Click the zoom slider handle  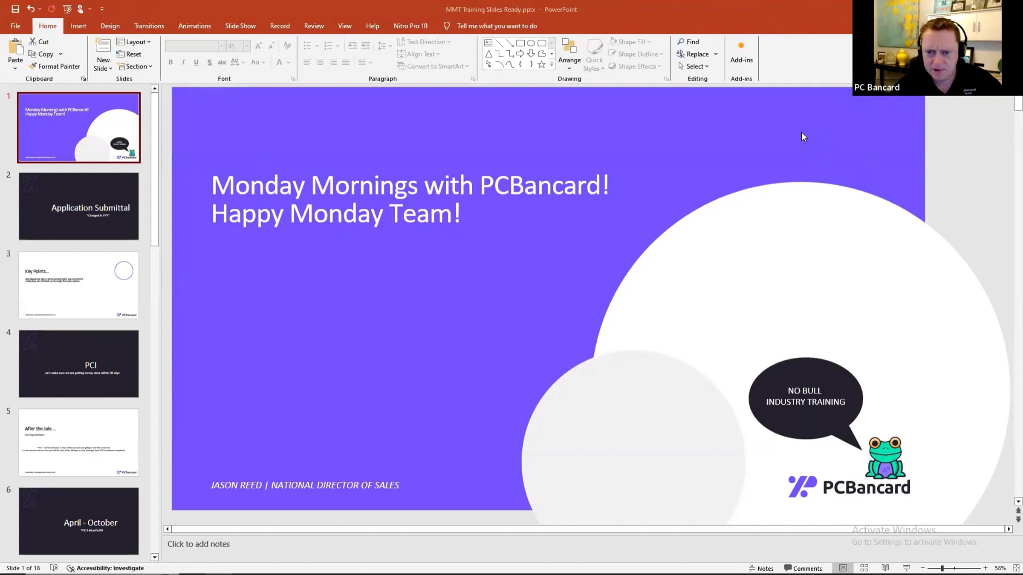(x=942, y=568)
